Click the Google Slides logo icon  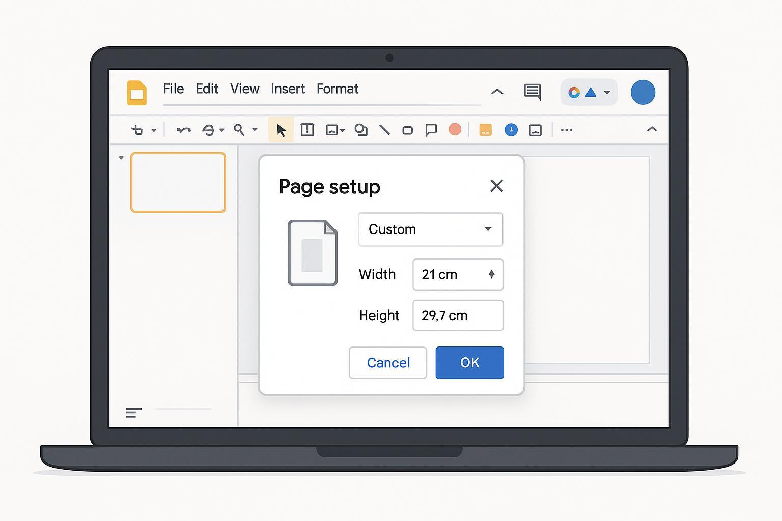136,93
